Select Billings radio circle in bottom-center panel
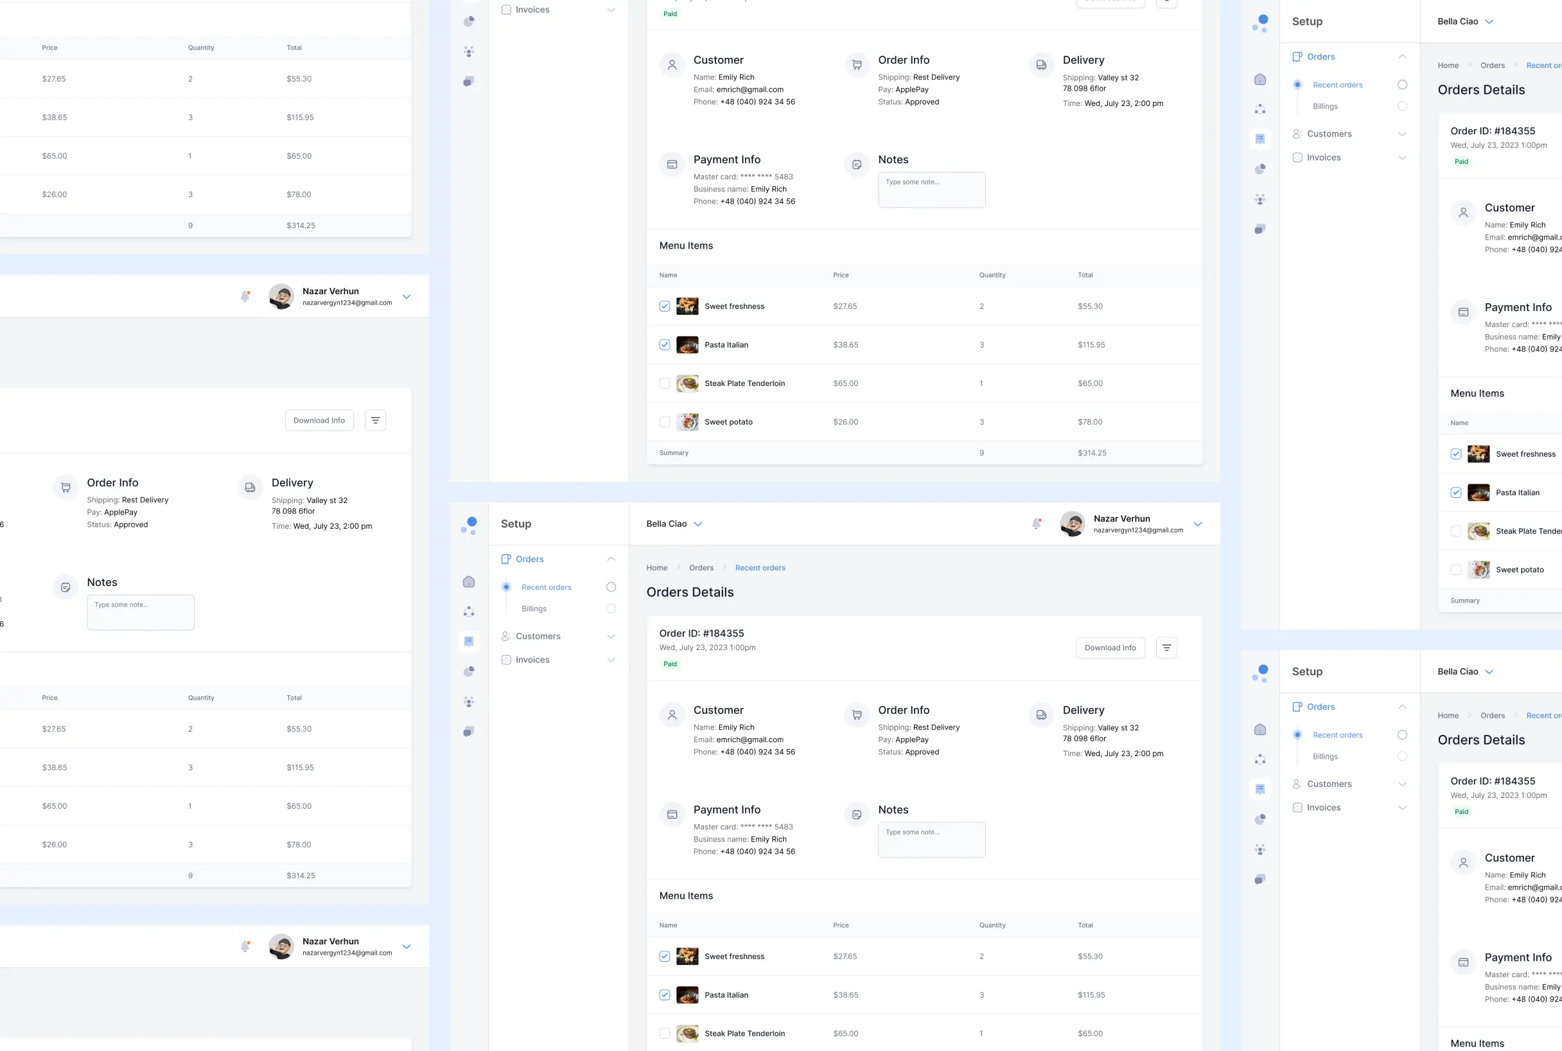The height and width of the screenshot is (1051, 1562). click(610, 608)
